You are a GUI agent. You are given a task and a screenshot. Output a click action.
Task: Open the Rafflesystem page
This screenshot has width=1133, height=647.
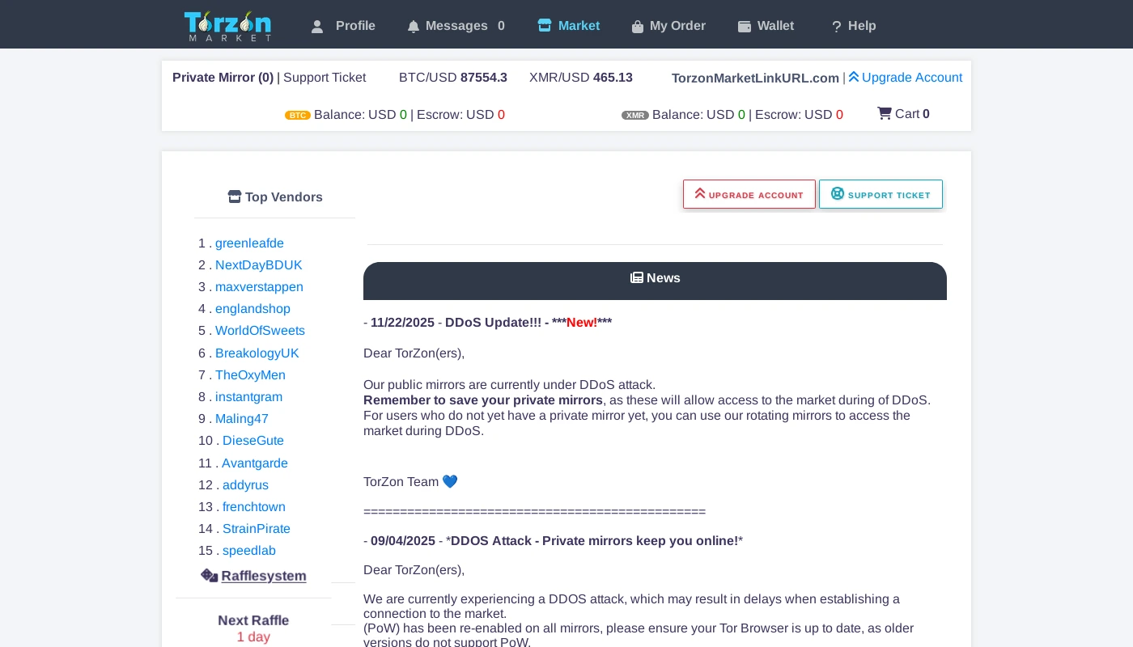264,576
